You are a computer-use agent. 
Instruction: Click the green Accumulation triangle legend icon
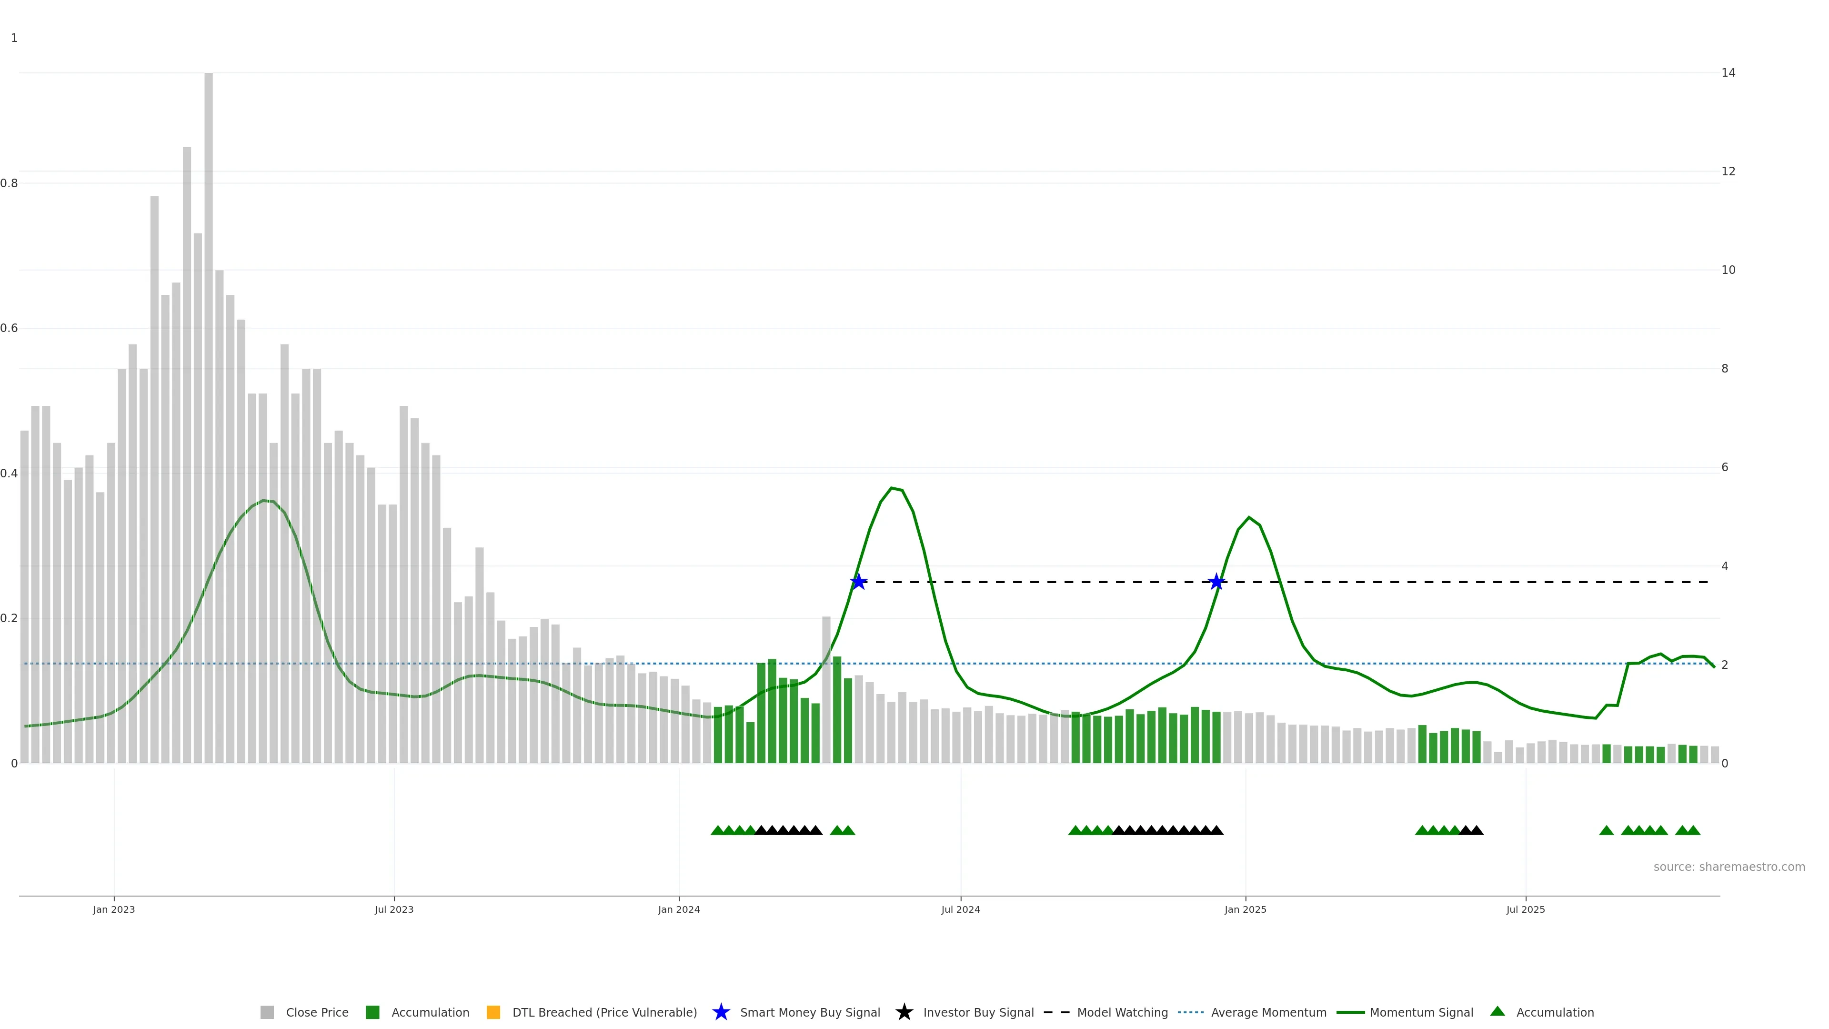point(1497,1012)
